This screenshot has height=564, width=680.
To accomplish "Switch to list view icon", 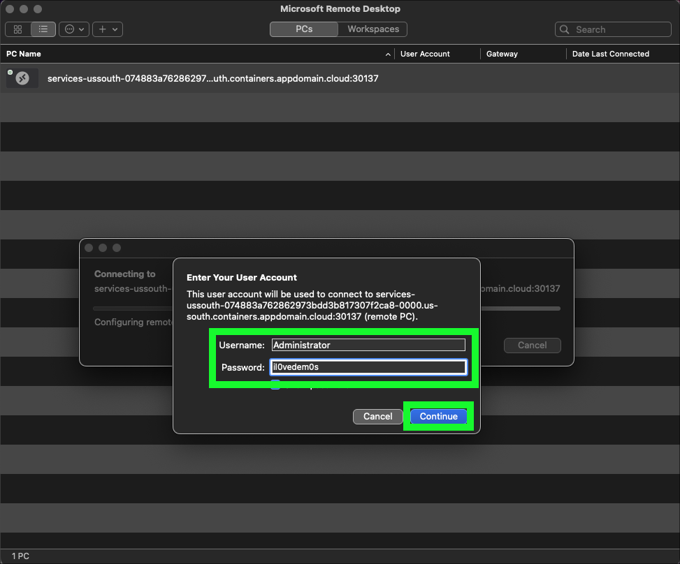I will pyautogui.click(x=43, y=29).
